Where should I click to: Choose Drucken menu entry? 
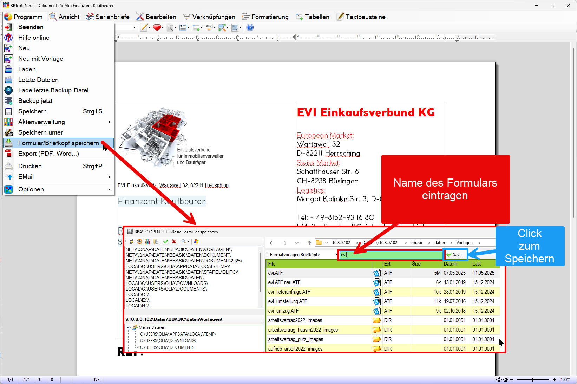(x=58, y=166)
